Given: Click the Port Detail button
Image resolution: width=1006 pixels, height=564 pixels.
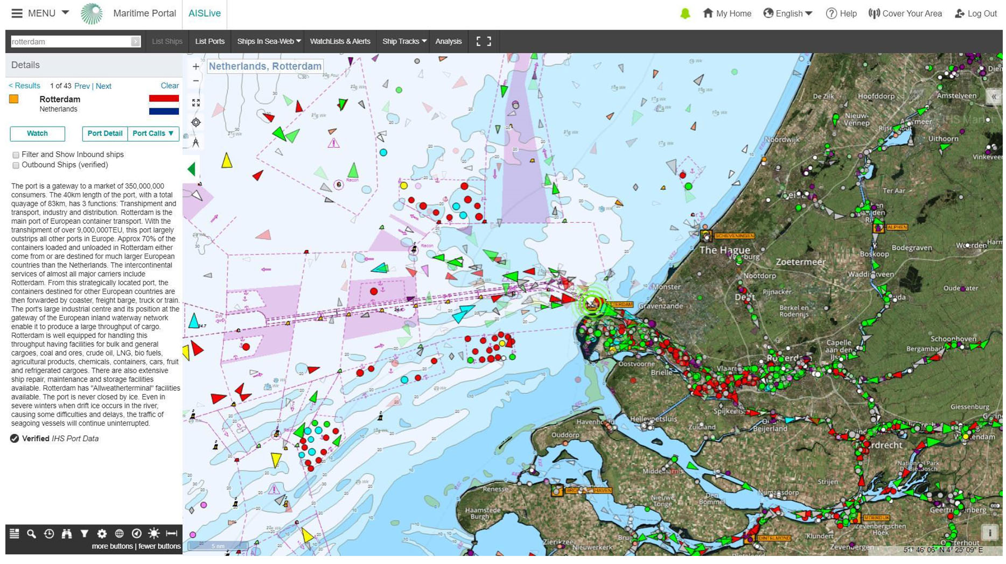Looking at the screenshot, I should pos(104,133).
